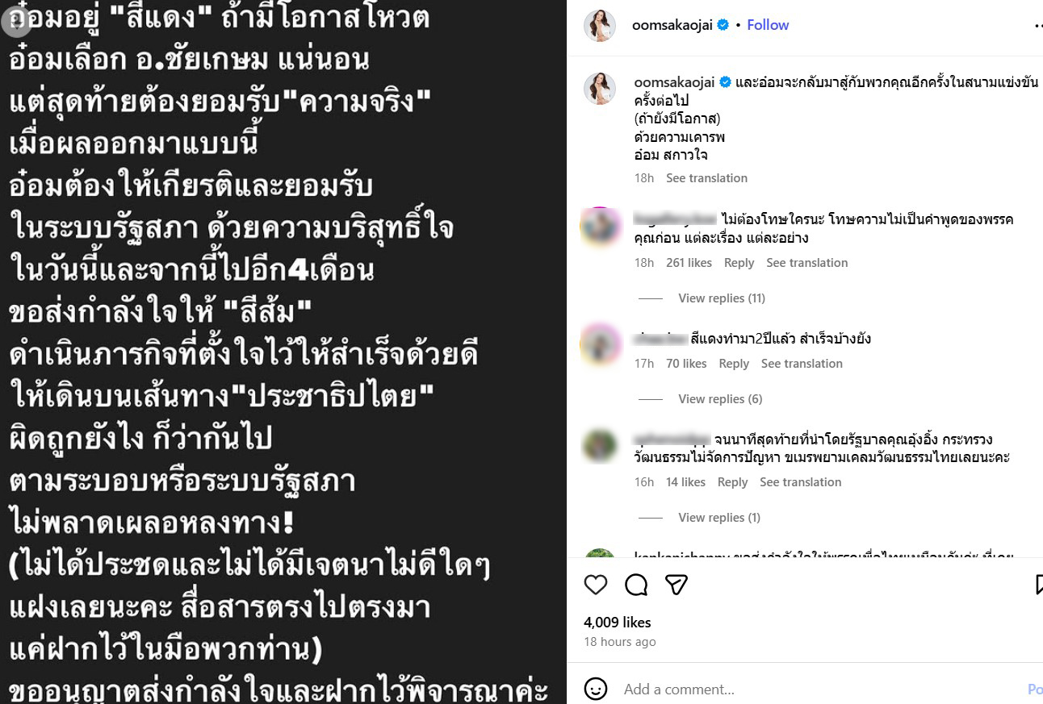The image size is (1043, 704).
Task: Share the post with the paper plane icon
Action: point(676,585)
